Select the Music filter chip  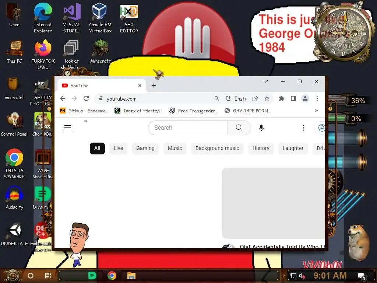[175, 148]
